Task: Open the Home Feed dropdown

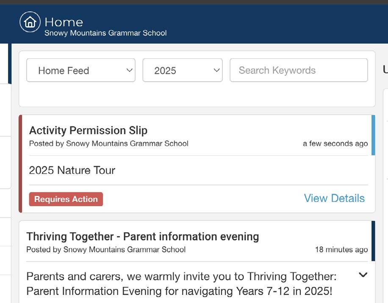Action: (81, 70)
